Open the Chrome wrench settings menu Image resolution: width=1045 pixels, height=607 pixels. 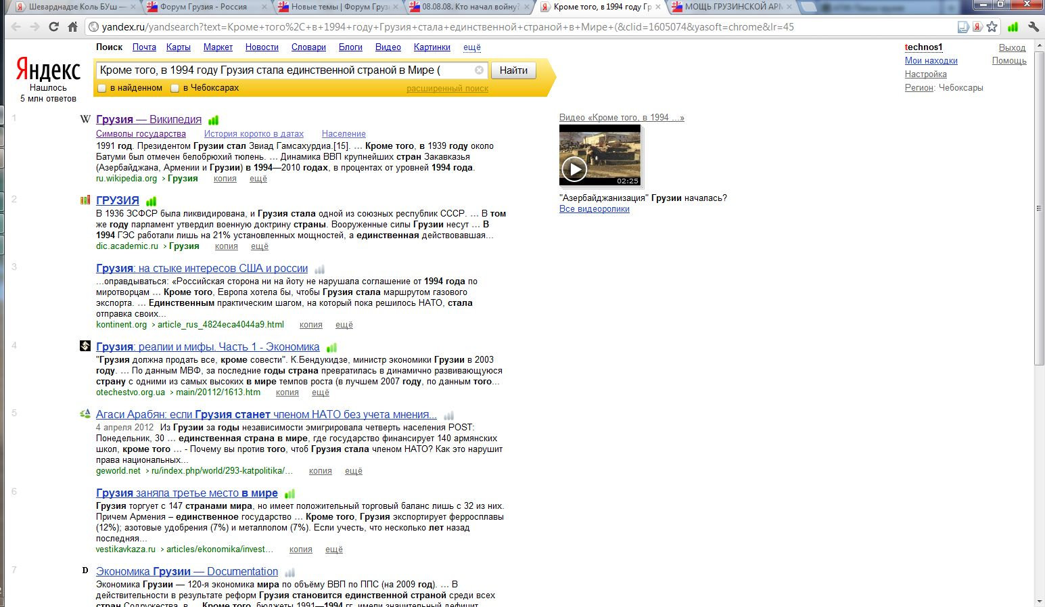click(1033, 27)
